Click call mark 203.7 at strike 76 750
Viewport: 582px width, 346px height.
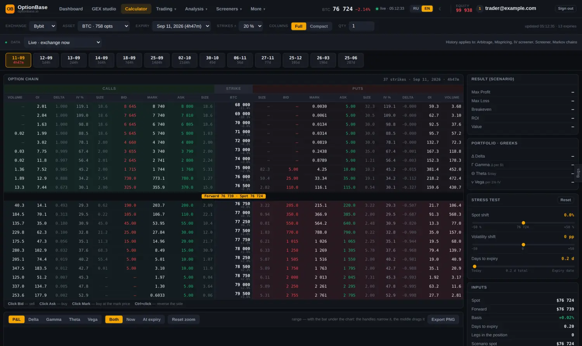pos(159,205)
